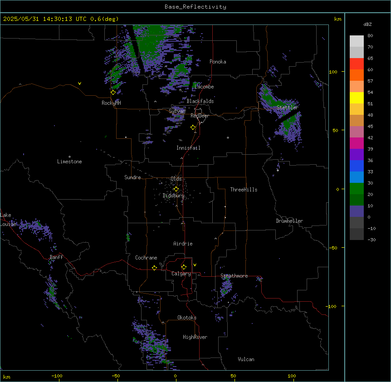
Task: Click the Okotoks city label
Action: (x=187, y=318)
